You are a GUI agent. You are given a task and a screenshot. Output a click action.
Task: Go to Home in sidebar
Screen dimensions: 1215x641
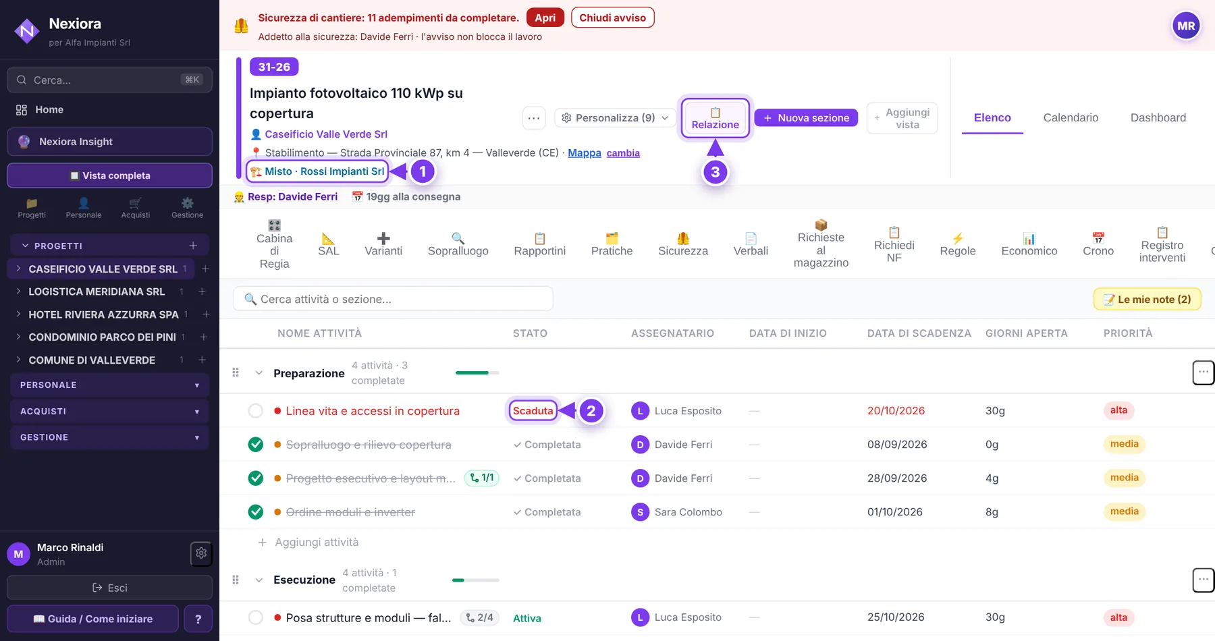(x=109, y=109)
